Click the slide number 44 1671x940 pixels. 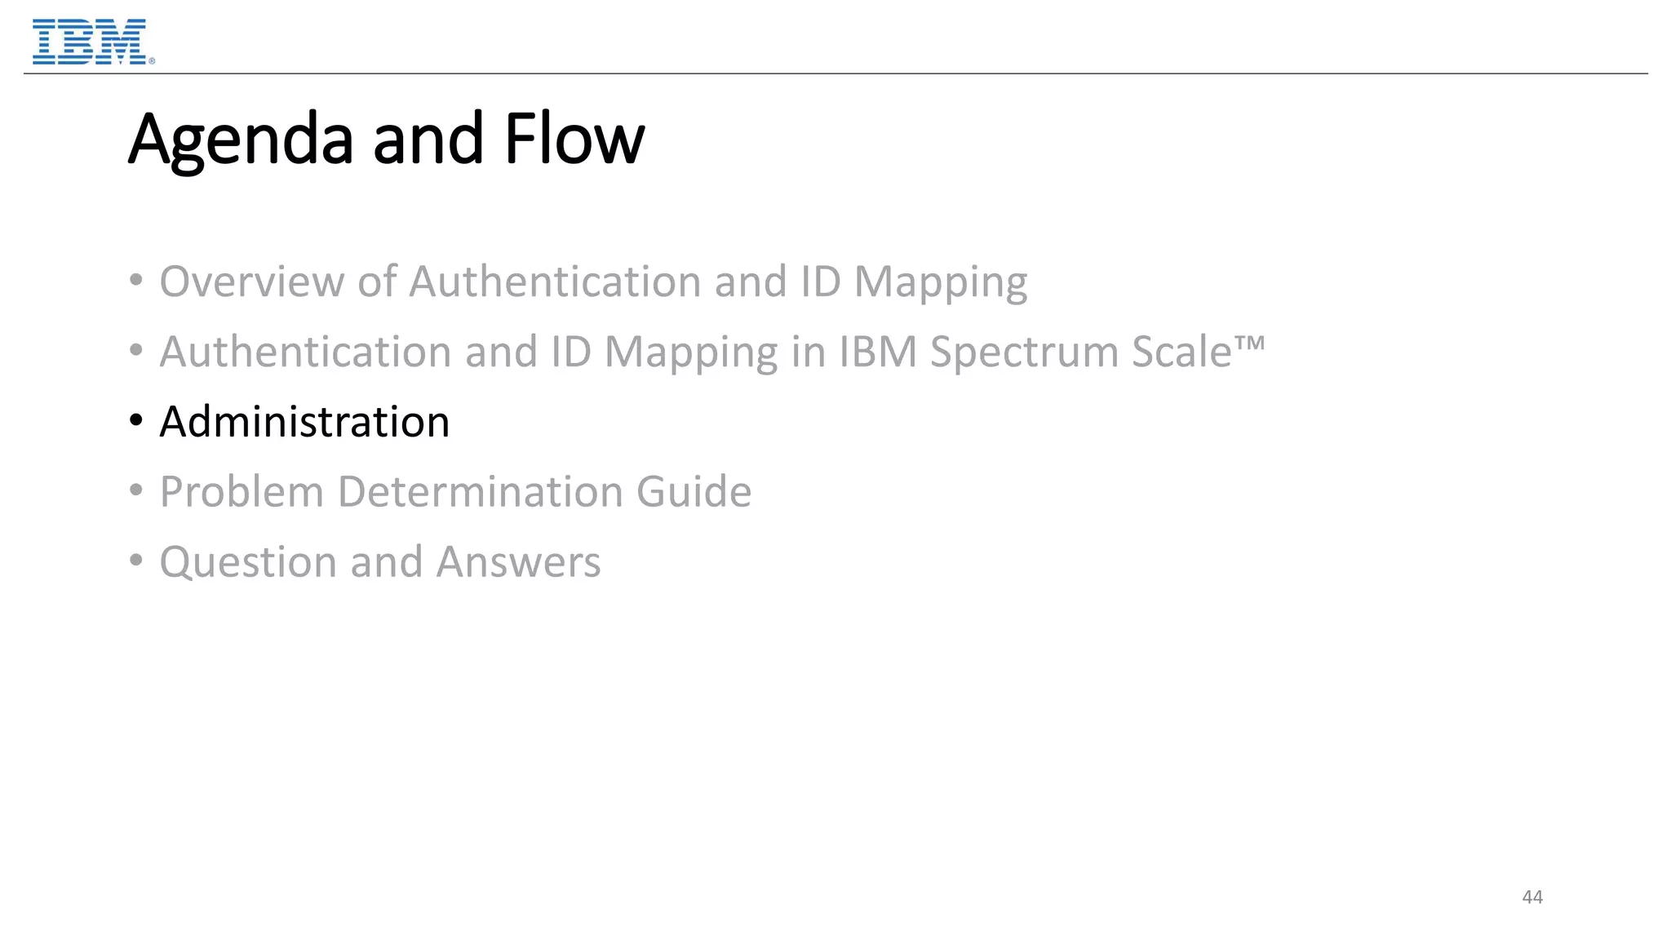point(1532,897)
